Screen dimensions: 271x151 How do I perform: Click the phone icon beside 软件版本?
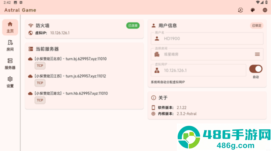[153, 108]
